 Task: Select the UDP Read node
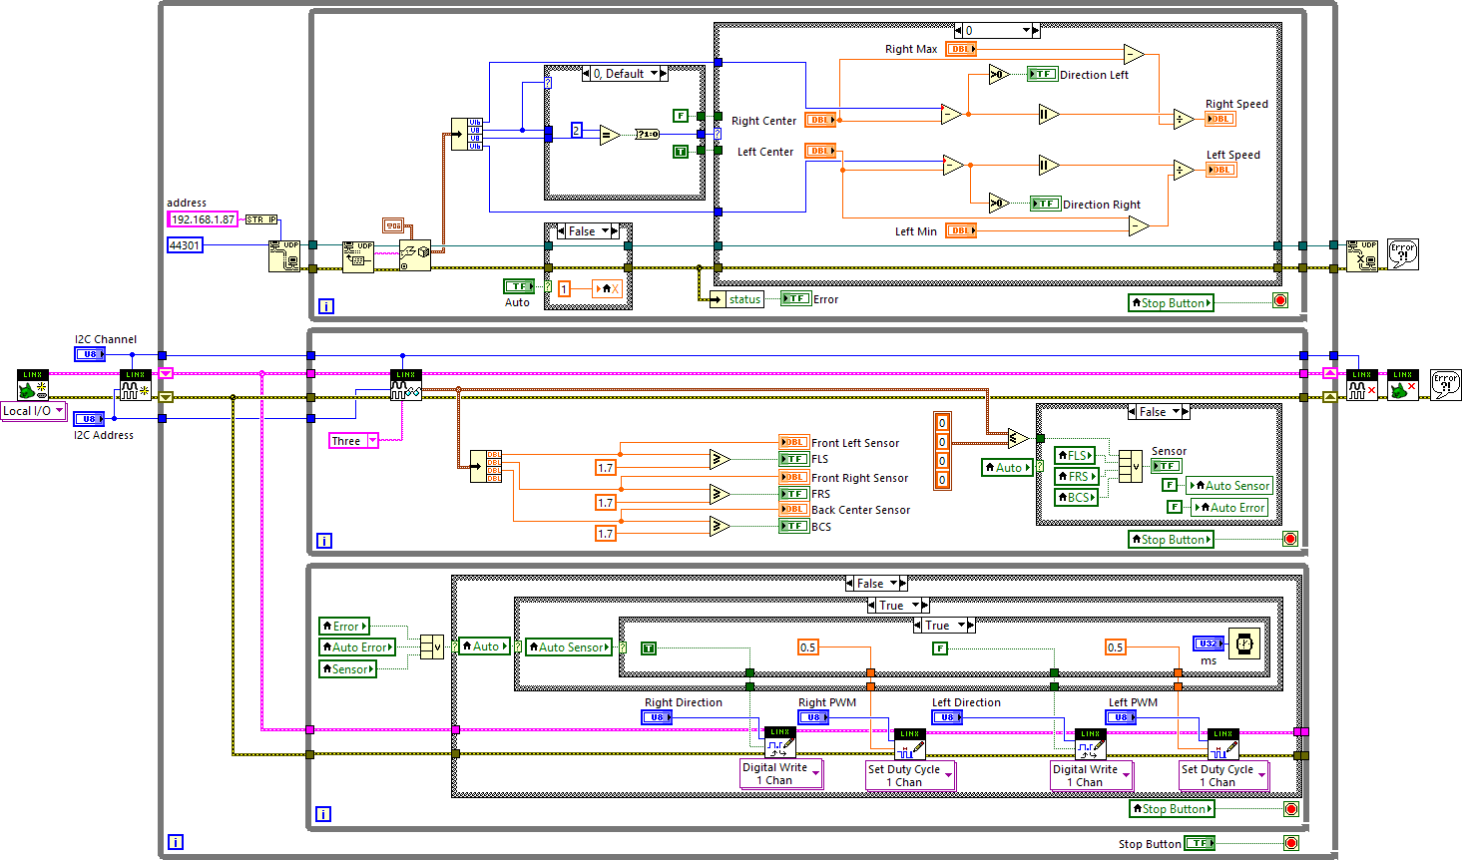357,256
